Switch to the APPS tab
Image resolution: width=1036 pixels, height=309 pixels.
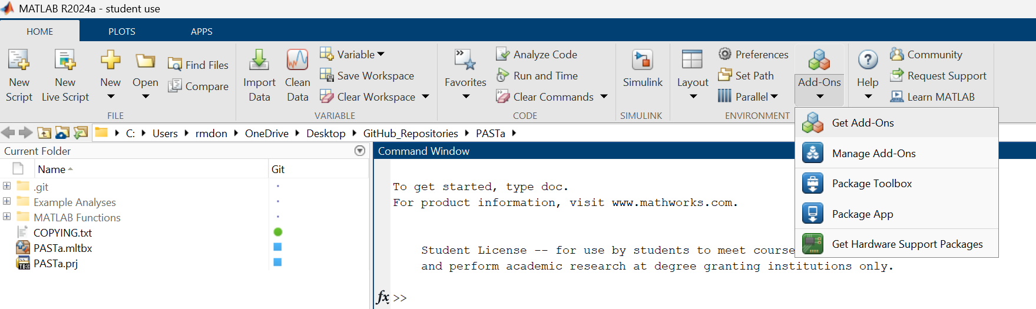[x=201, y=31]
